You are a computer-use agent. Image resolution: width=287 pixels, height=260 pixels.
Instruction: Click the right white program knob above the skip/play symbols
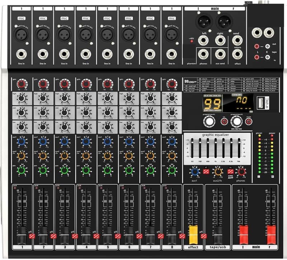click(x=236, y=122)
